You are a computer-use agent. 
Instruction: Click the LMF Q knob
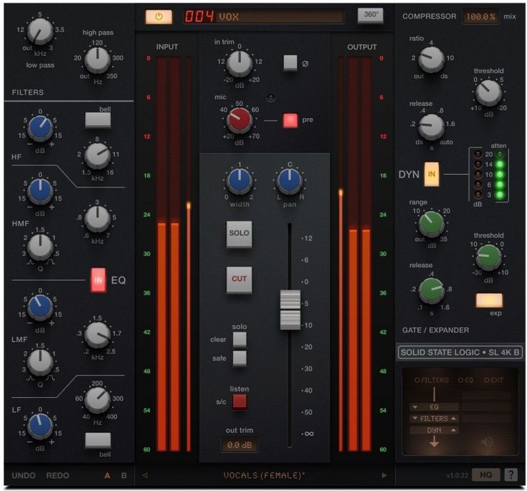click(x=40, y=362)
